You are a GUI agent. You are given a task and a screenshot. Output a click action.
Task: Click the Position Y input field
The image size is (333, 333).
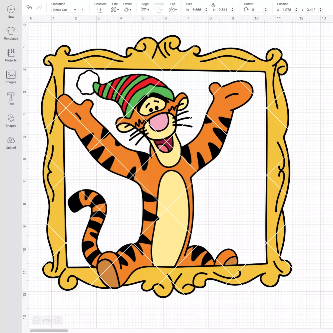[x=312, y=10]
